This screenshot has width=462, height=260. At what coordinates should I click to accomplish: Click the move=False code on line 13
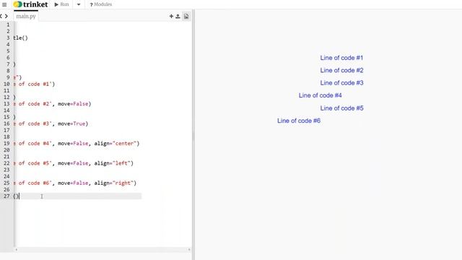[73, 104]
